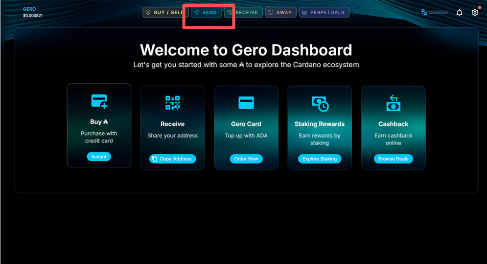Select the Gero Card icon

tap(246, 103)
